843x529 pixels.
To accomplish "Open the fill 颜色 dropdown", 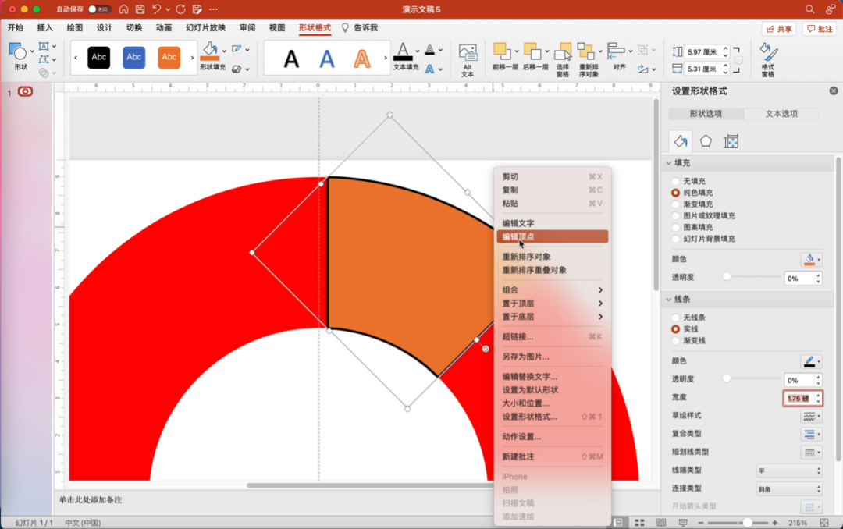I will pyautogui.click(x=811, y=259).
